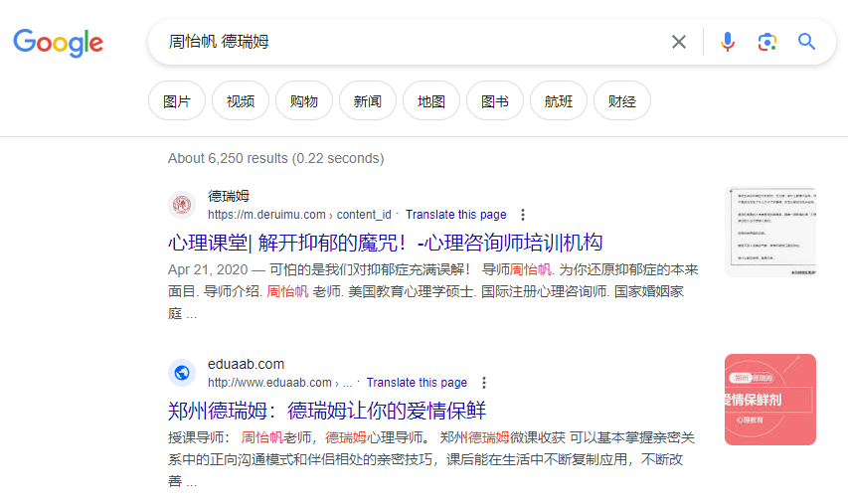Open more options for eduaab.com result

[483, 383]
